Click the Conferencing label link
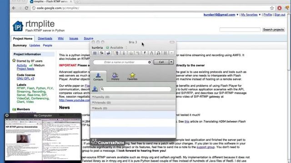291x163 pixels. click(40, 99)
